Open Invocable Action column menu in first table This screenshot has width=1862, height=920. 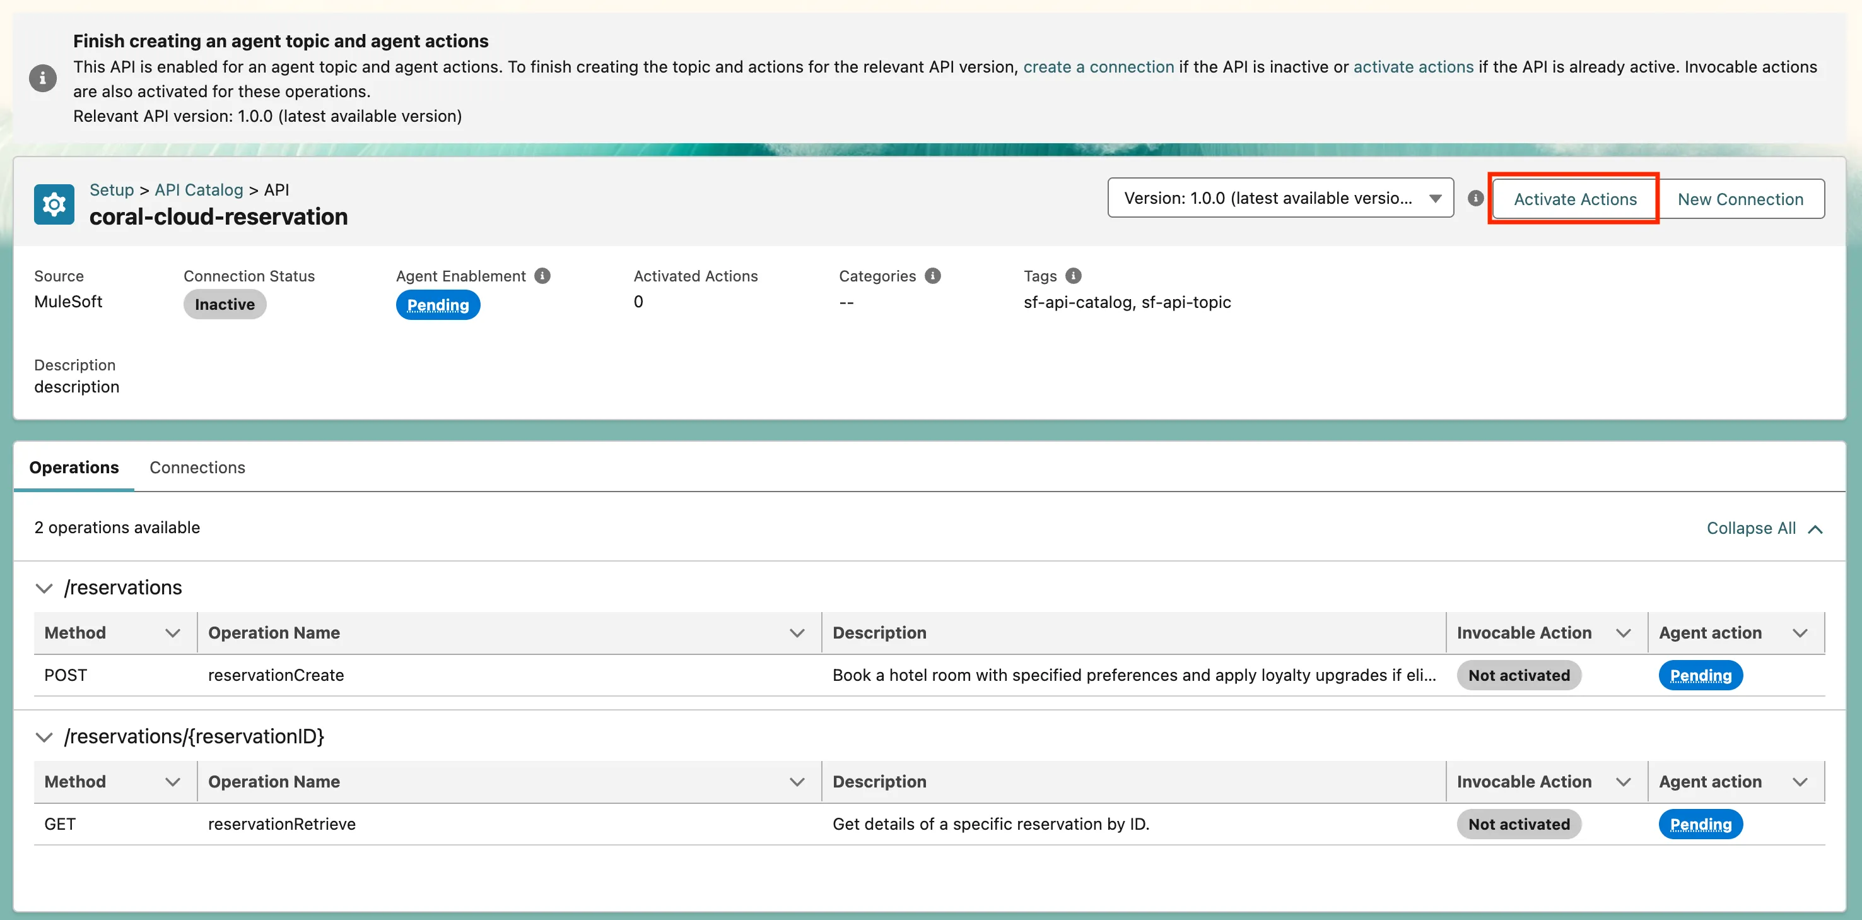1623,633
